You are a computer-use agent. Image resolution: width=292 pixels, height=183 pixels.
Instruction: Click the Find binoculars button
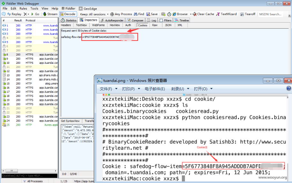[x=139, y=14]
